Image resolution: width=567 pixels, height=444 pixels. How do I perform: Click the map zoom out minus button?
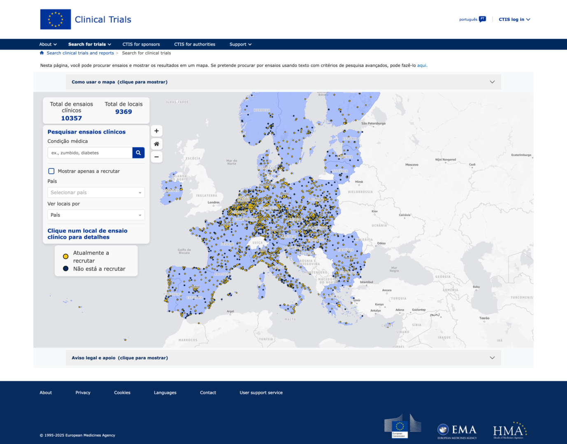click(156, 157)
